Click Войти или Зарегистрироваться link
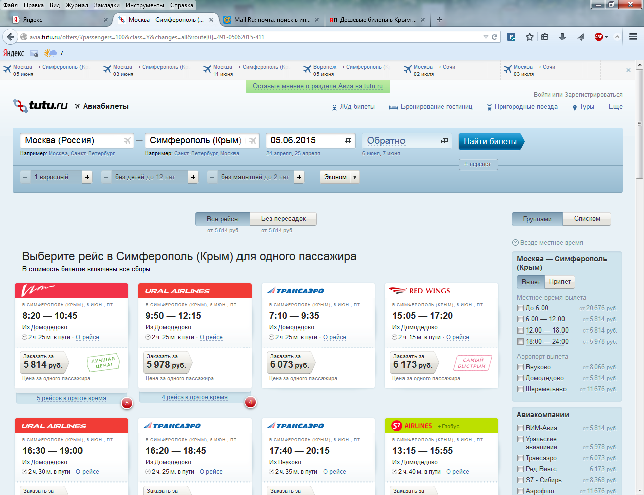 point(578,95)
